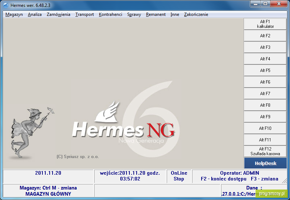This screenshot has height=200, width=290.
Task: Click the Operator: ADMIN panel
Action: (x=240, y=176)
